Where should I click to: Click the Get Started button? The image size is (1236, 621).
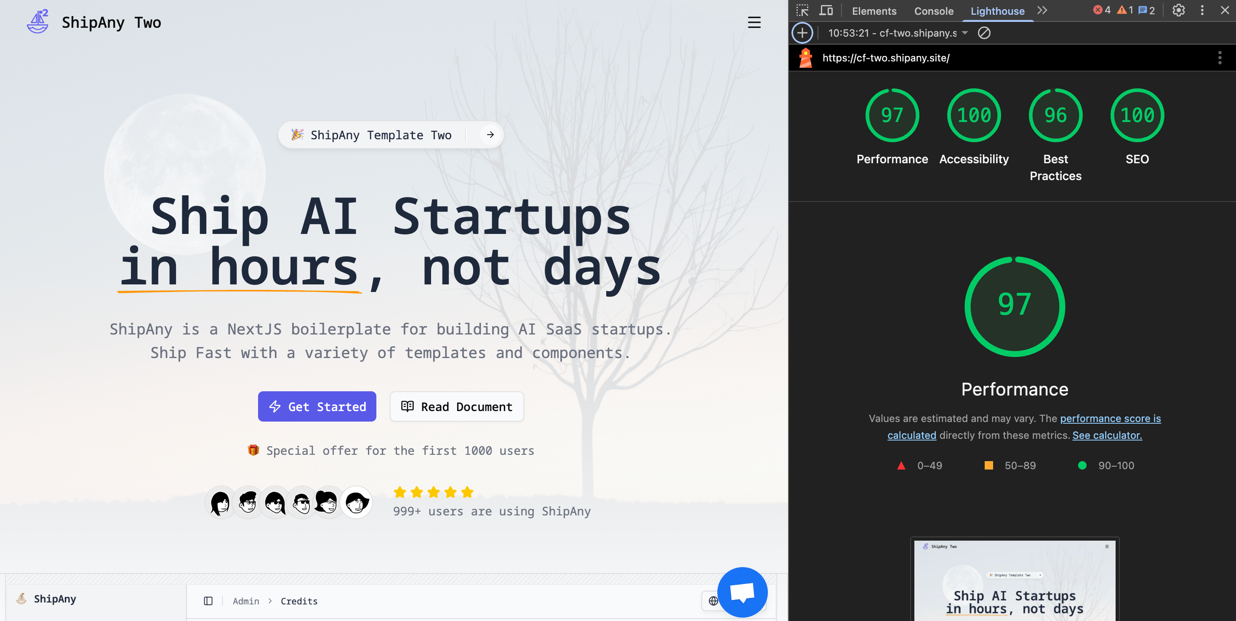coord(317,407)
